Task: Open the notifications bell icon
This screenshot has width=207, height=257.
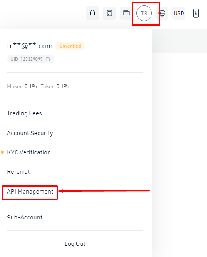Action: (x=93, y=13)
